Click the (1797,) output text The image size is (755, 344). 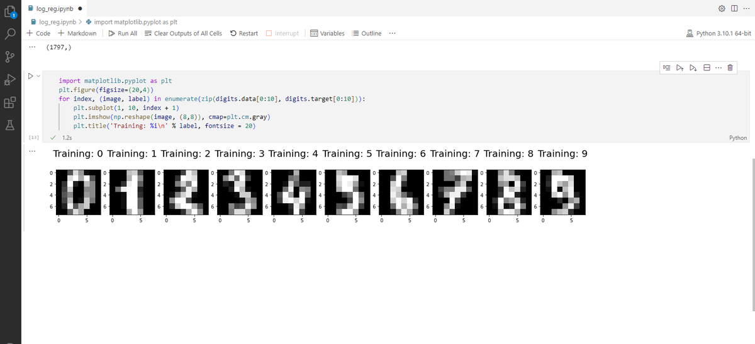tap(59, 47)
